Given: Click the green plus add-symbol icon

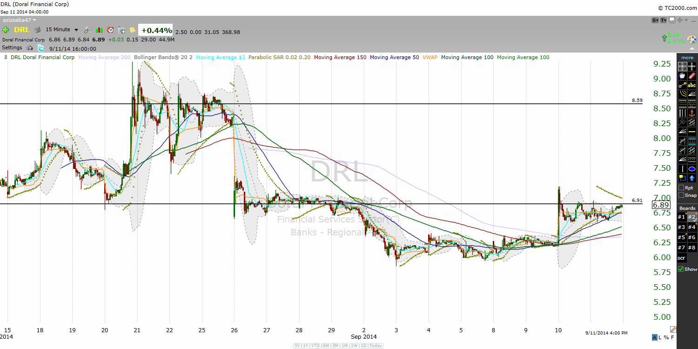Looking at the screenshot, I should coord(6,30).
